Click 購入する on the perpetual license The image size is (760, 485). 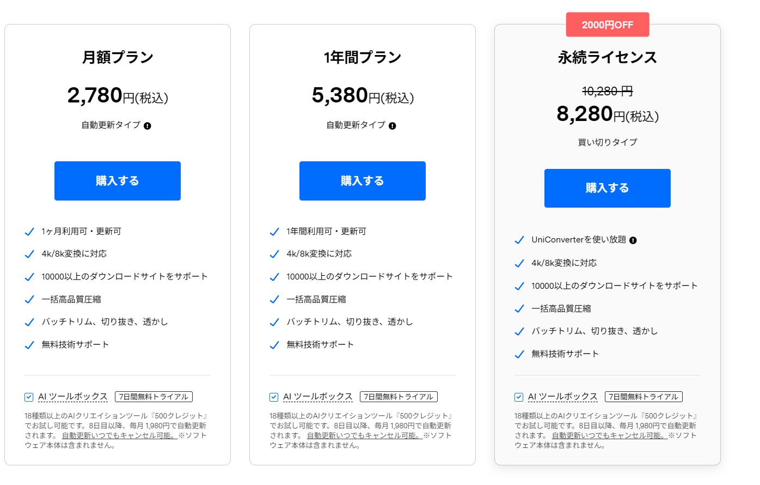pos(607,188)
